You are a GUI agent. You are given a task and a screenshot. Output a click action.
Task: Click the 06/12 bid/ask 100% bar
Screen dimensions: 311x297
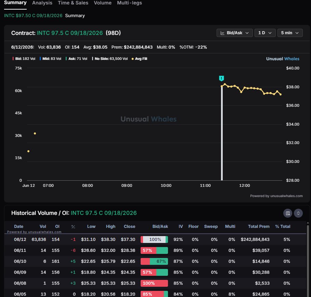click(154, 240)
